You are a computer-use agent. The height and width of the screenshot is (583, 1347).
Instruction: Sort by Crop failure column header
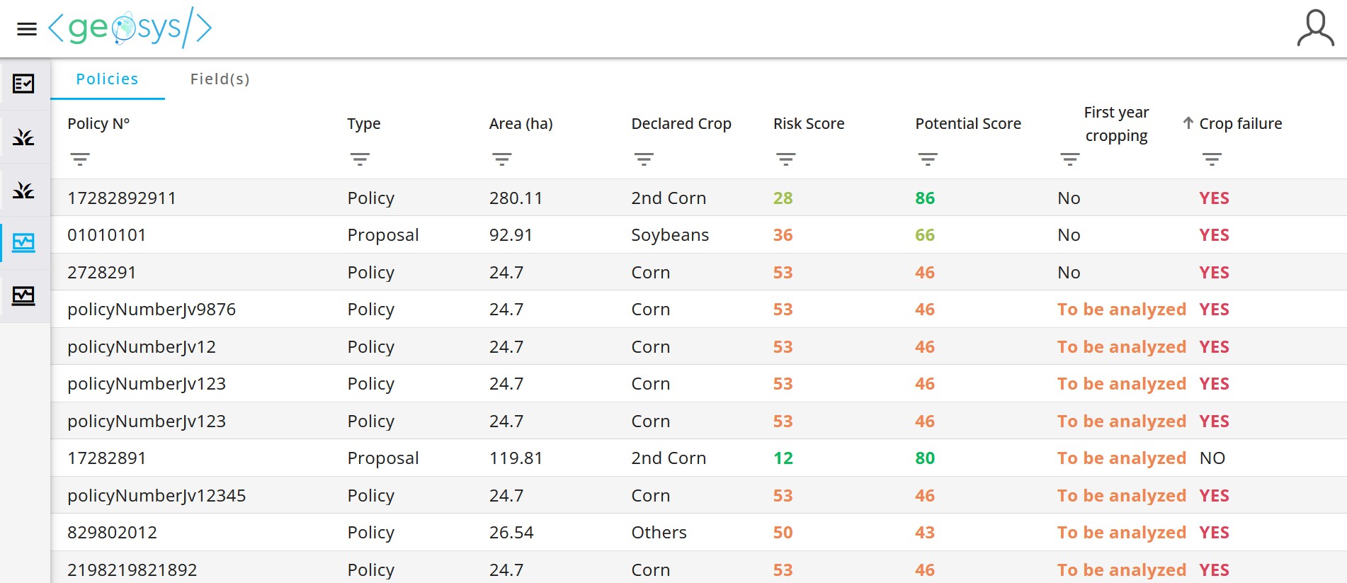tap(1239, 124)
